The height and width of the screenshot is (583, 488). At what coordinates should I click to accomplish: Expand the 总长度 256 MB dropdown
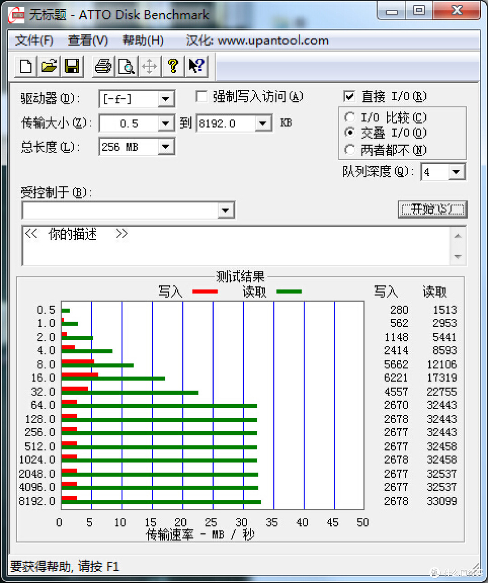[x=166, y=147]
